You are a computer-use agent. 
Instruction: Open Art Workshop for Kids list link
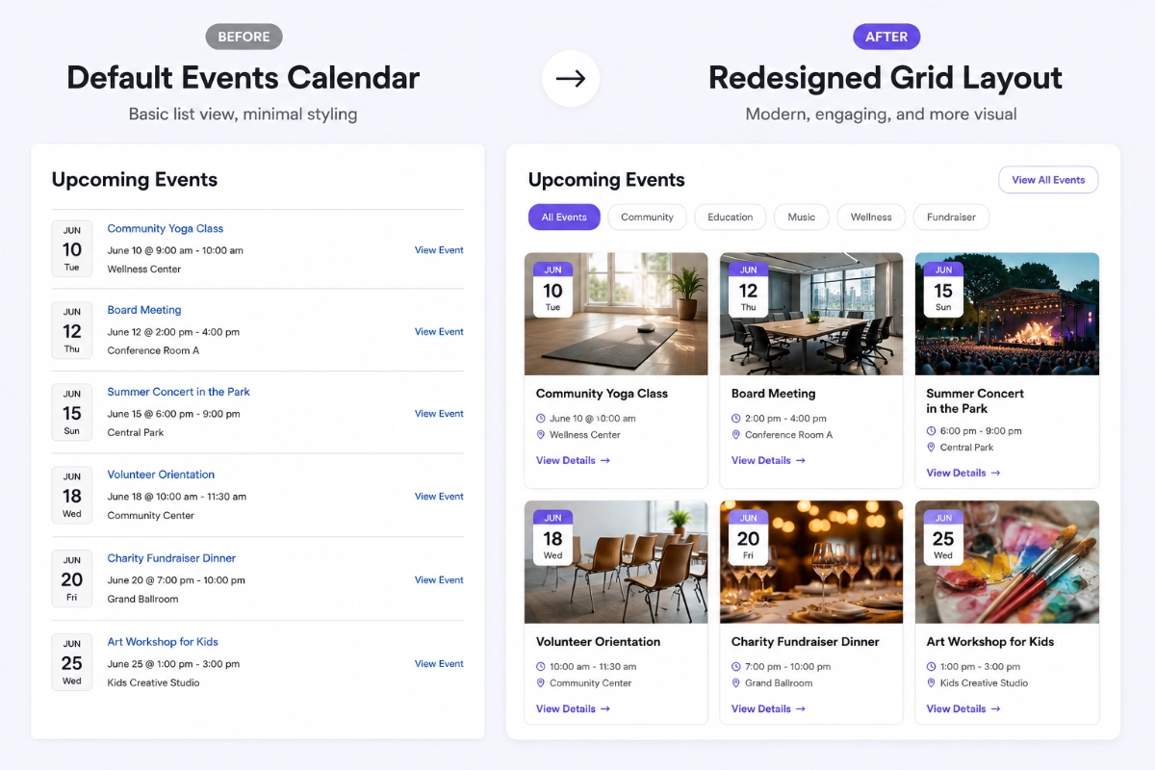click(x=163, y=642)
